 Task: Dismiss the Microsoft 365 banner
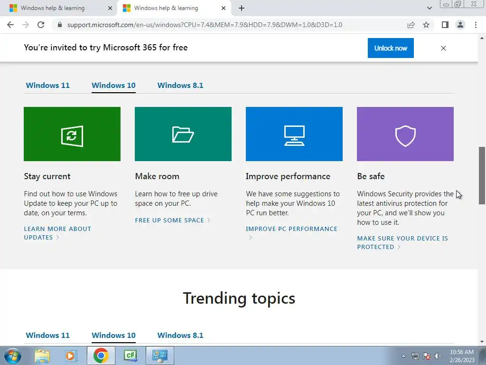[x=444, y=48]
